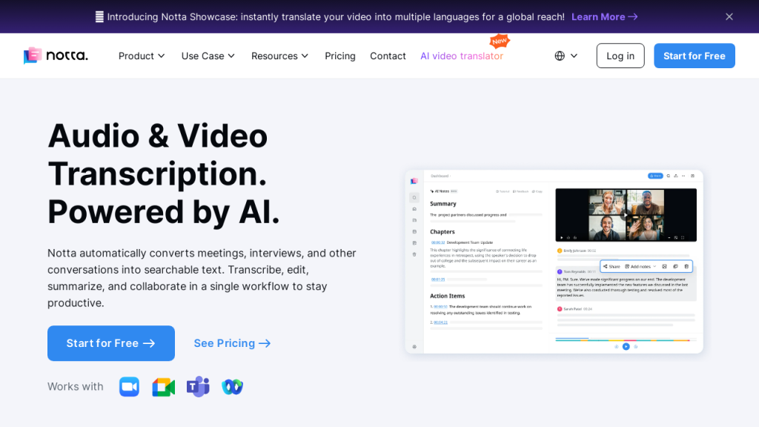This screenshot has width=759, height=427.
Task: Select the AI video translator nav link
Action: (461, 56)
